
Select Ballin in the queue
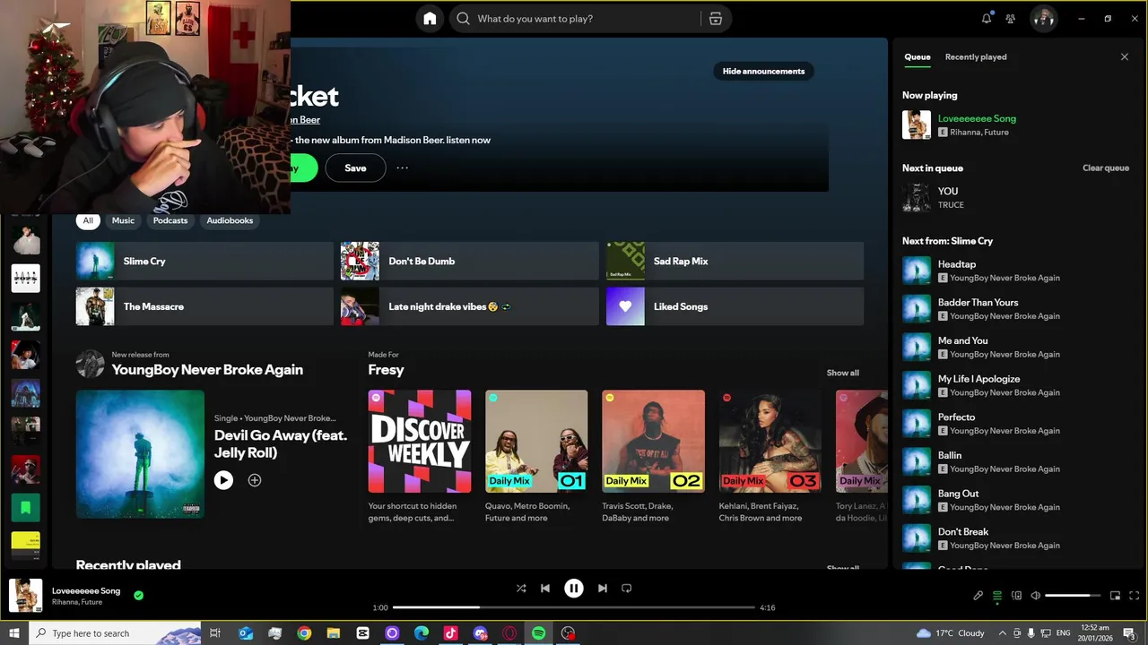click(x=1016, y=461)
